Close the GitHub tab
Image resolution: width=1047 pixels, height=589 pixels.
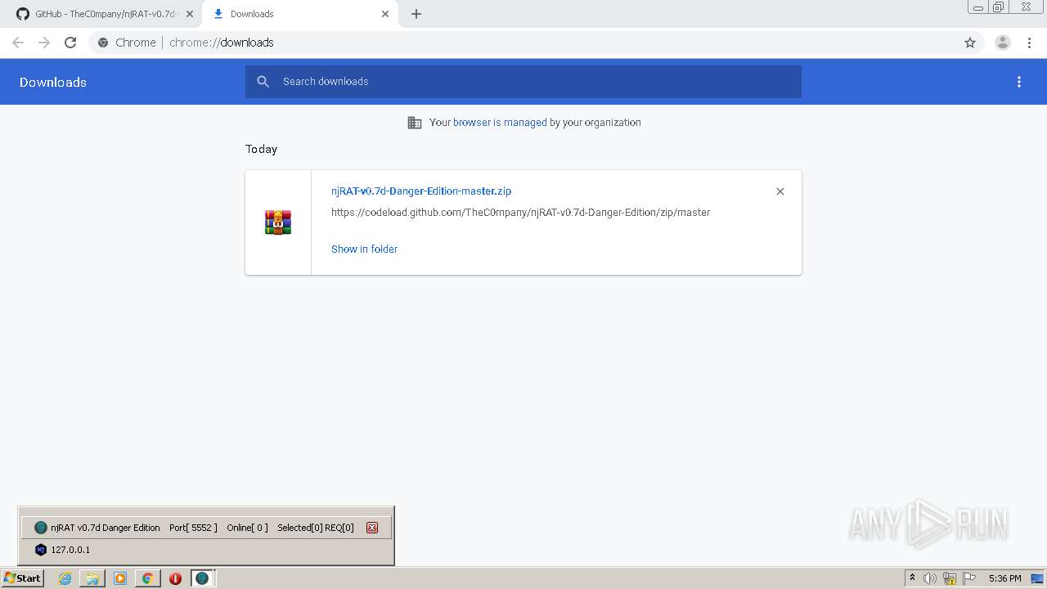(190, 14)
